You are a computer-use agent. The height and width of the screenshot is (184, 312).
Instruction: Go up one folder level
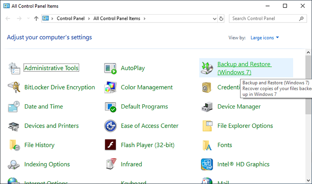36,19
